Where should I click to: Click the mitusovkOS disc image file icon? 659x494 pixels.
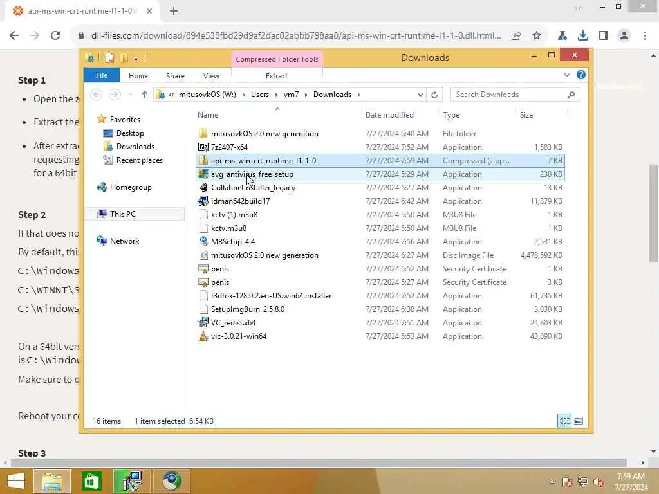(203, 255)
